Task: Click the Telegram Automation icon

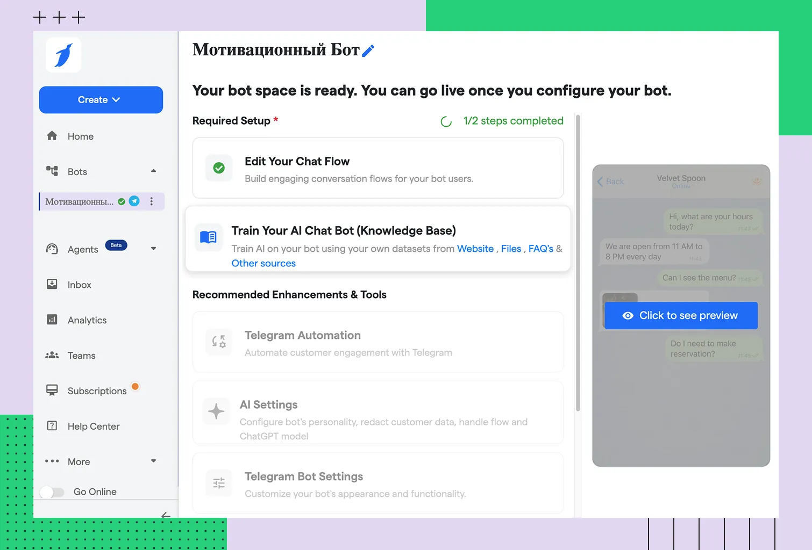Action: coord(219,342)
